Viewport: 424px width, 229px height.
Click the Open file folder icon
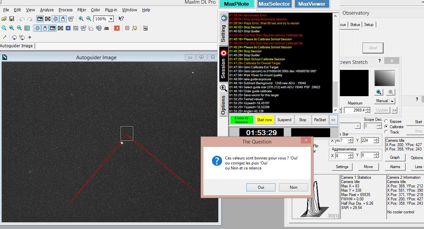[x=4, y=19]
